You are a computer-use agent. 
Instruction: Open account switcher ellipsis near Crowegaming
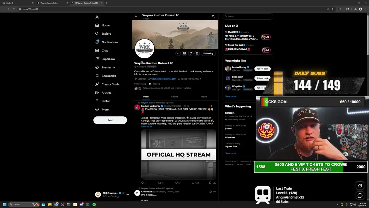(x=127, y=195)
